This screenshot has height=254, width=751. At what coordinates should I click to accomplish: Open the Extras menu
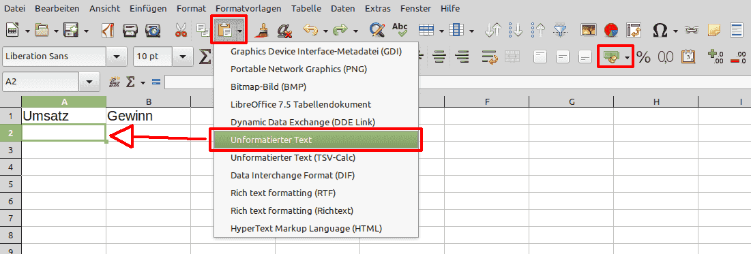click(377, 9)
